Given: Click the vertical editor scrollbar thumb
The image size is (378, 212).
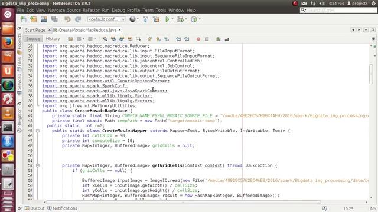Looking at the screenshot, I should [x=372, y=74].
